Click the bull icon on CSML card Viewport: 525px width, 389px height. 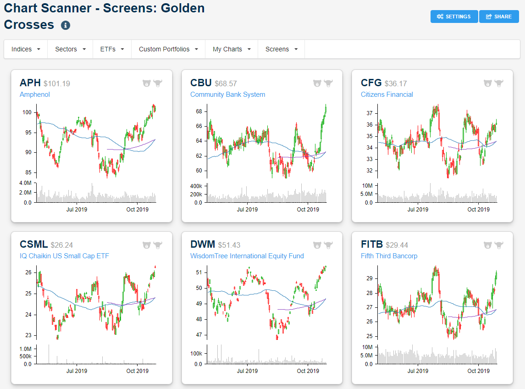pyautogui.click(x=158, y=245)
